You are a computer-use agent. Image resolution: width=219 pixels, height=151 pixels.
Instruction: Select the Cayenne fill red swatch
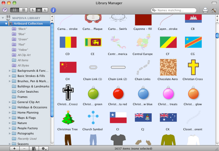click(143, 20)
